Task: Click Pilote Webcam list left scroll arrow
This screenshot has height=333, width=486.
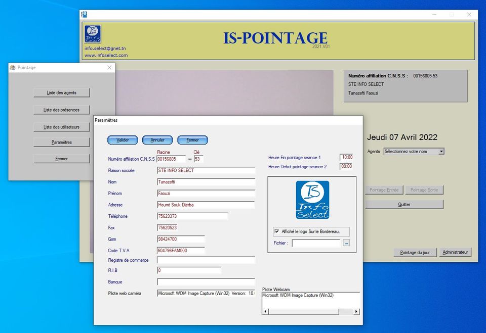Action: (266, 311)
